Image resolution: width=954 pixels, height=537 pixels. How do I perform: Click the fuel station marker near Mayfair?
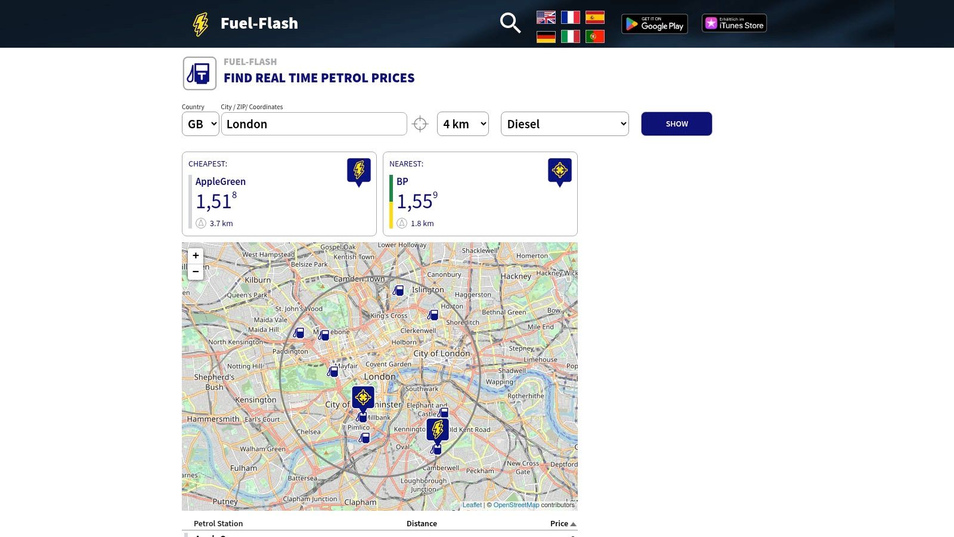pyautogui.click(x=333, y=372)
